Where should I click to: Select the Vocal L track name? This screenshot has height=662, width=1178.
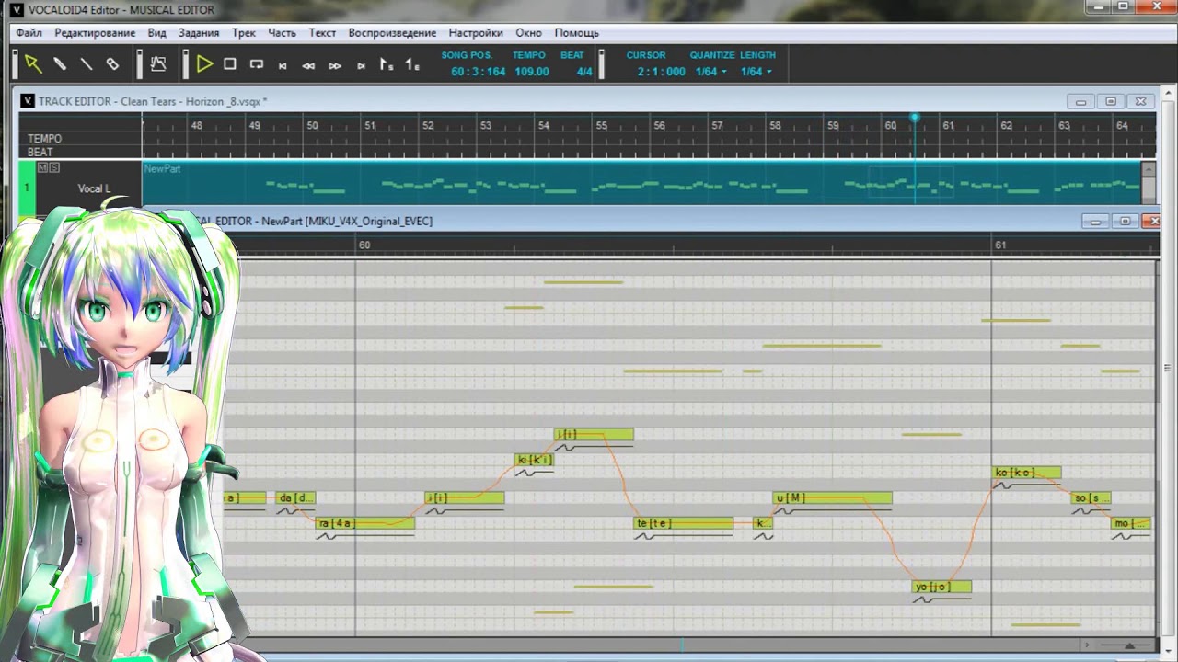click(93, 188)
